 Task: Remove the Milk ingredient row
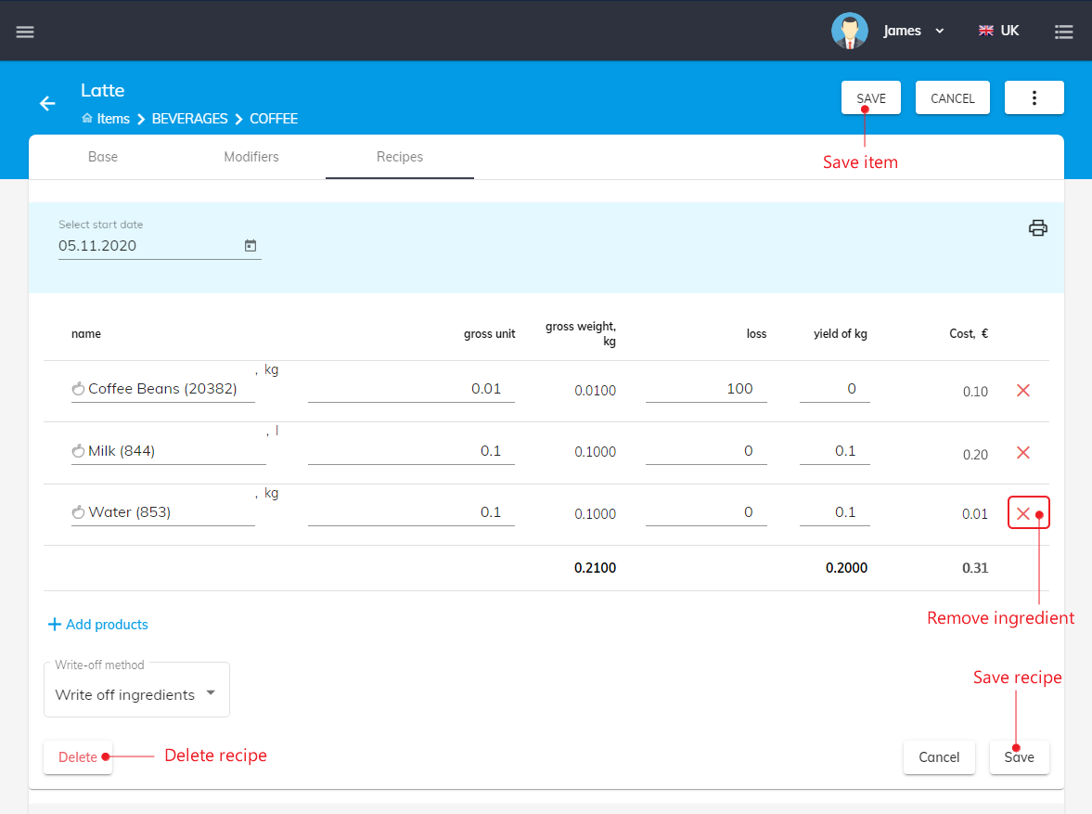1023,453
